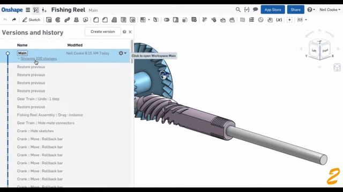
Task: Open the App Store
Action: pyautogui.click(x=273, y=10)
